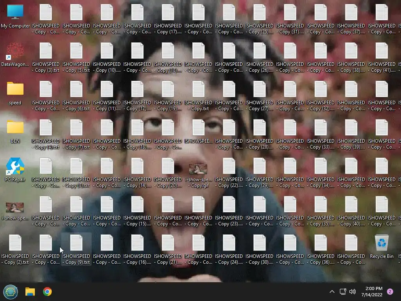The image size is (401, 301).
Task: Select ISHOWSPEED - Copy (31) file
Action: pos(290,20)
